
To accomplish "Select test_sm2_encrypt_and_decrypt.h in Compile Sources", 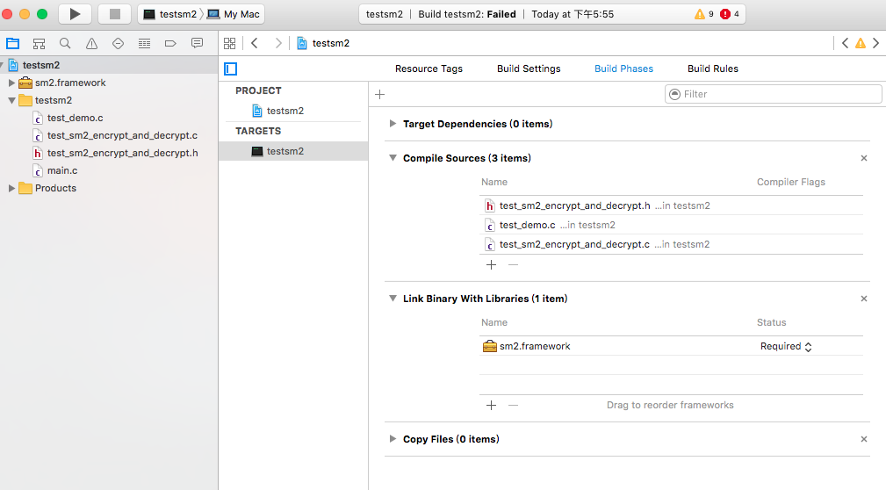I will click(671, 205).
